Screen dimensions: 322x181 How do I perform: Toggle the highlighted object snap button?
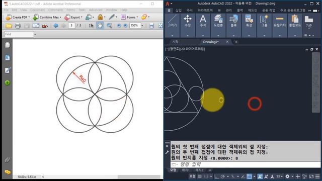click(250, 176)
